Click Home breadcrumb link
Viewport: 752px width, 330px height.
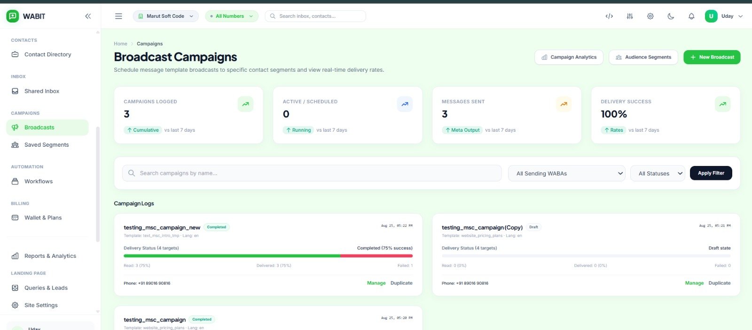pos(120,44)
